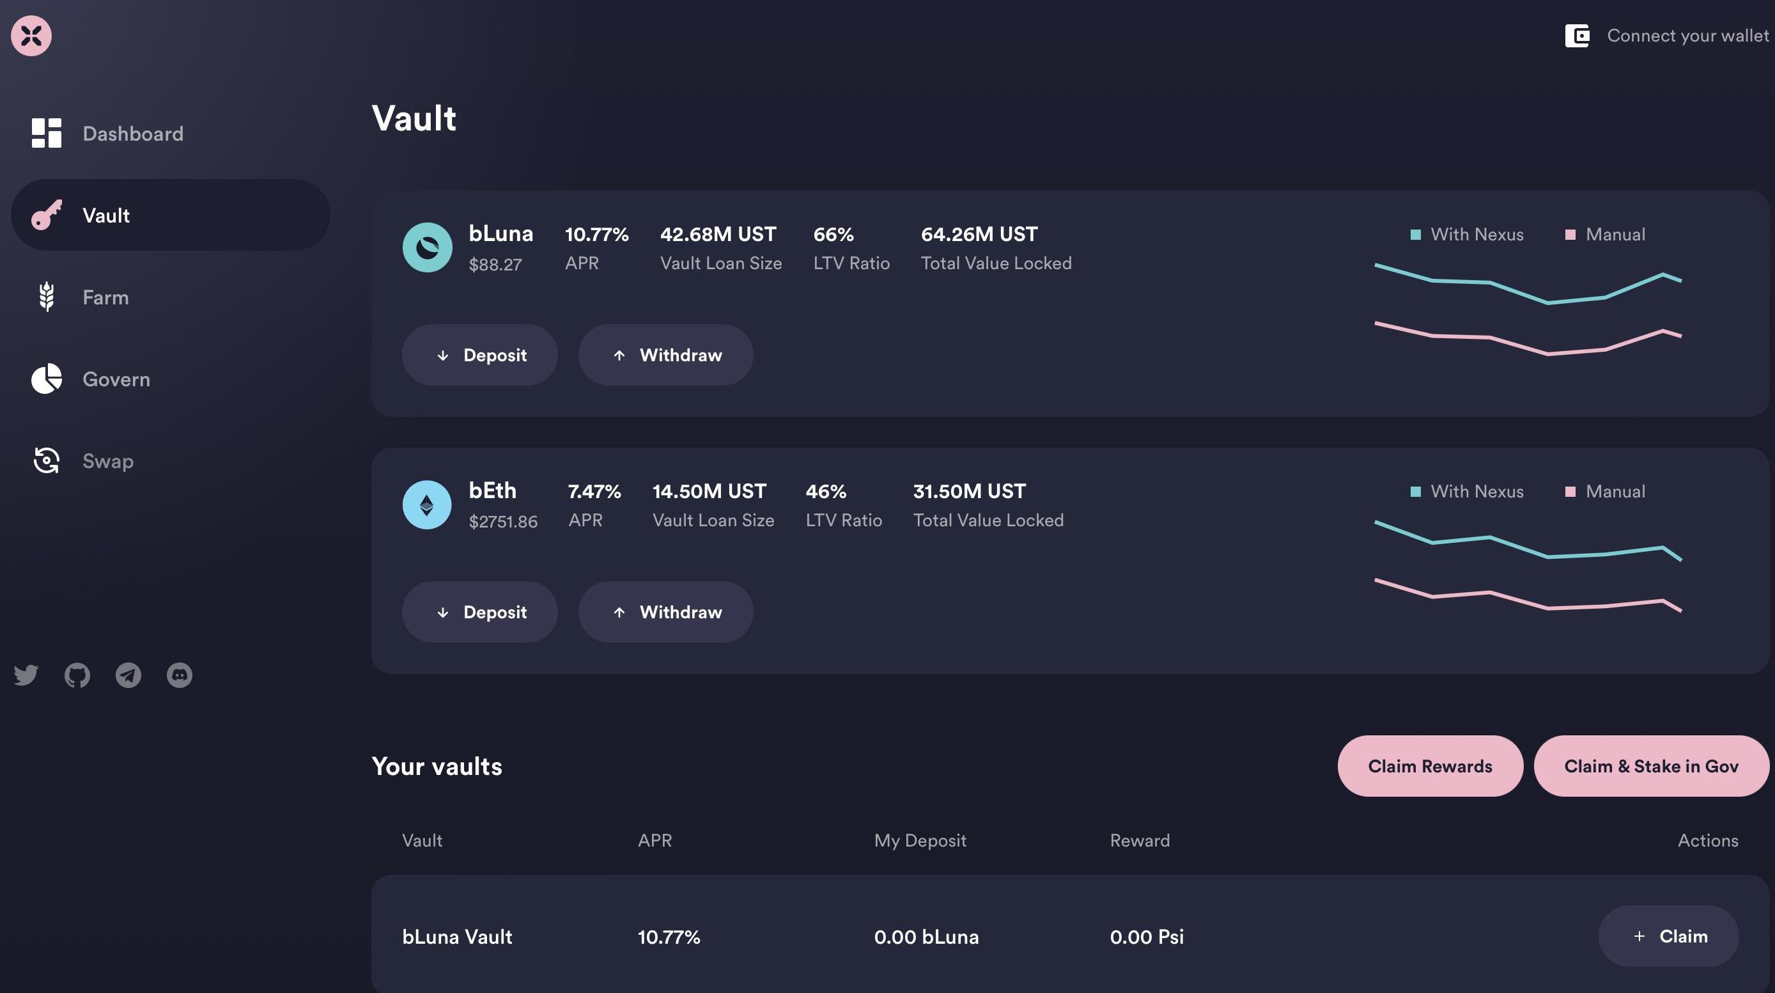Click the bLuna token icon
This screenshot has height=993, width=1775.
pyautogui.click(x=427, y=247)
